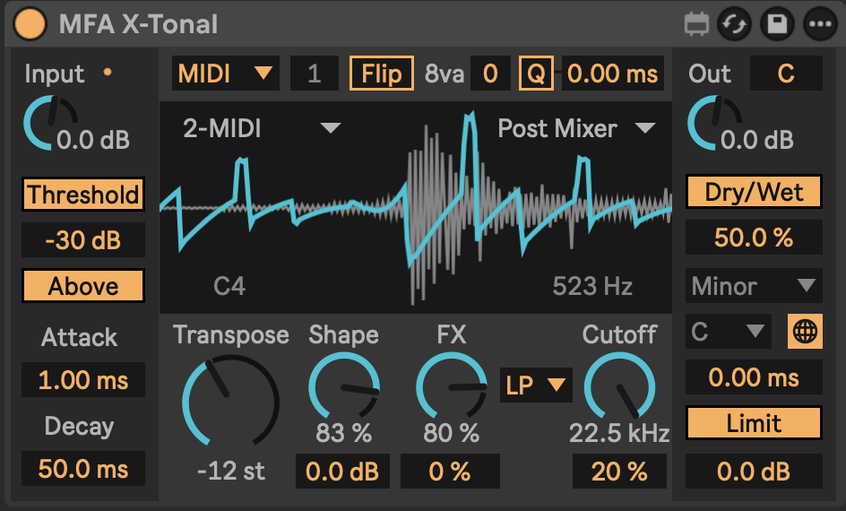This screenshot has height=511, width=846.
Task: Toggle the device on/off power button
Action: coord(30,23)
